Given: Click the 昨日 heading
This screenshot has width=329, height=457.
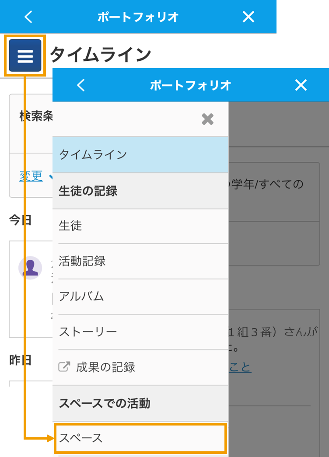Looking at the screenshot, I should (20, 360).
